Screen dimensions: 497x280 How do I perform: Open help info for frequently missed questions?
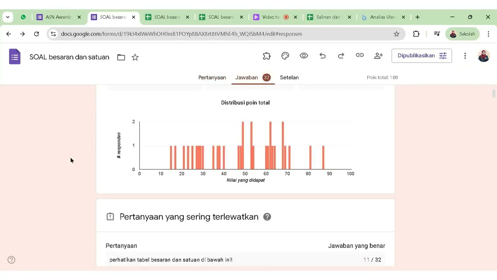pyautogui.click(x=267, y=217)
